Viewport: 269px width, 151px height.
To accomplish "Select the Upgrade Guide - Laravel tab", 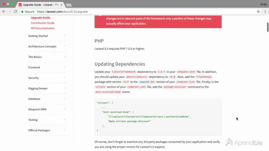I will tap(40, 5).
